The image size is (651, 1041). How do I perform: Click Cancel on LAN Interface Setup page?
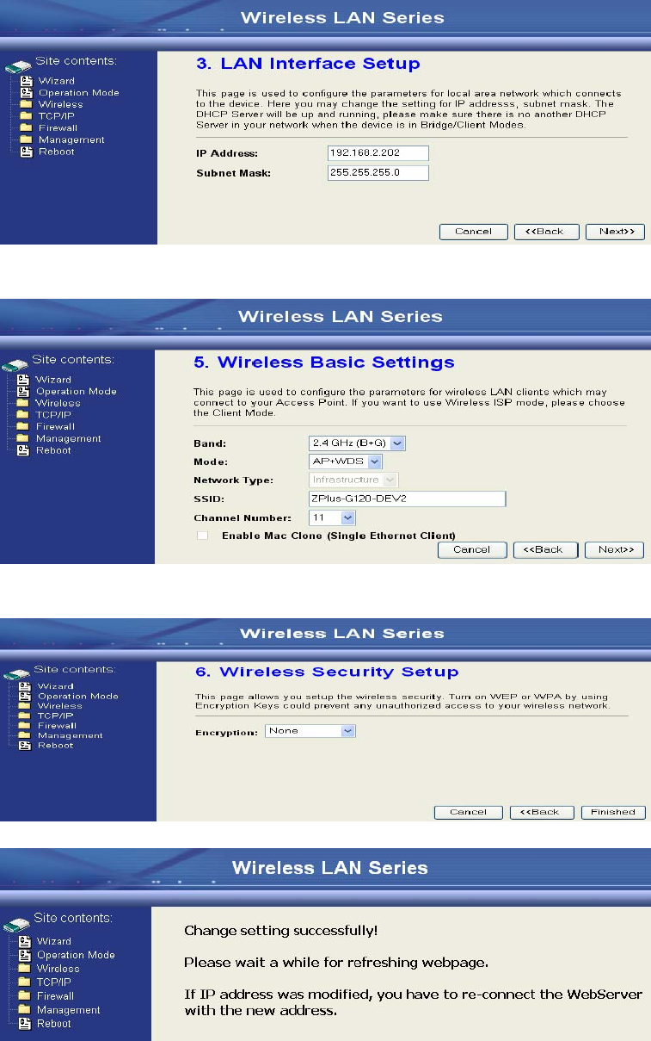pos(474,232)
